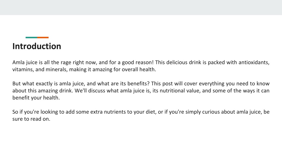Image resolution: width=282 pixels, height=159 pixels.
Task: Click the phrase "sure to read on."
Action: pos(31,119)
